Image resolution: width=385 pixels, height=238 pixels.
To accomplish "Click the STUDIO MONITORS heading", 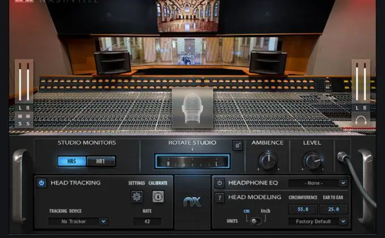I will [x=87, y=142].
